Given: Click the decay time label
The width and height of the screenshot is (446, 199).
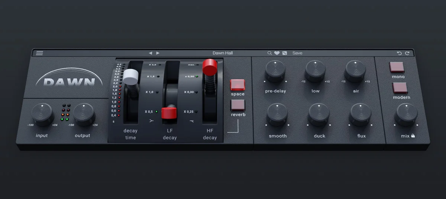Looking at the screenshot, I should click(130, 134).
